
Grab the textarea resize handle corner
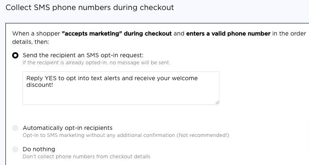click(x=217, y=102)
